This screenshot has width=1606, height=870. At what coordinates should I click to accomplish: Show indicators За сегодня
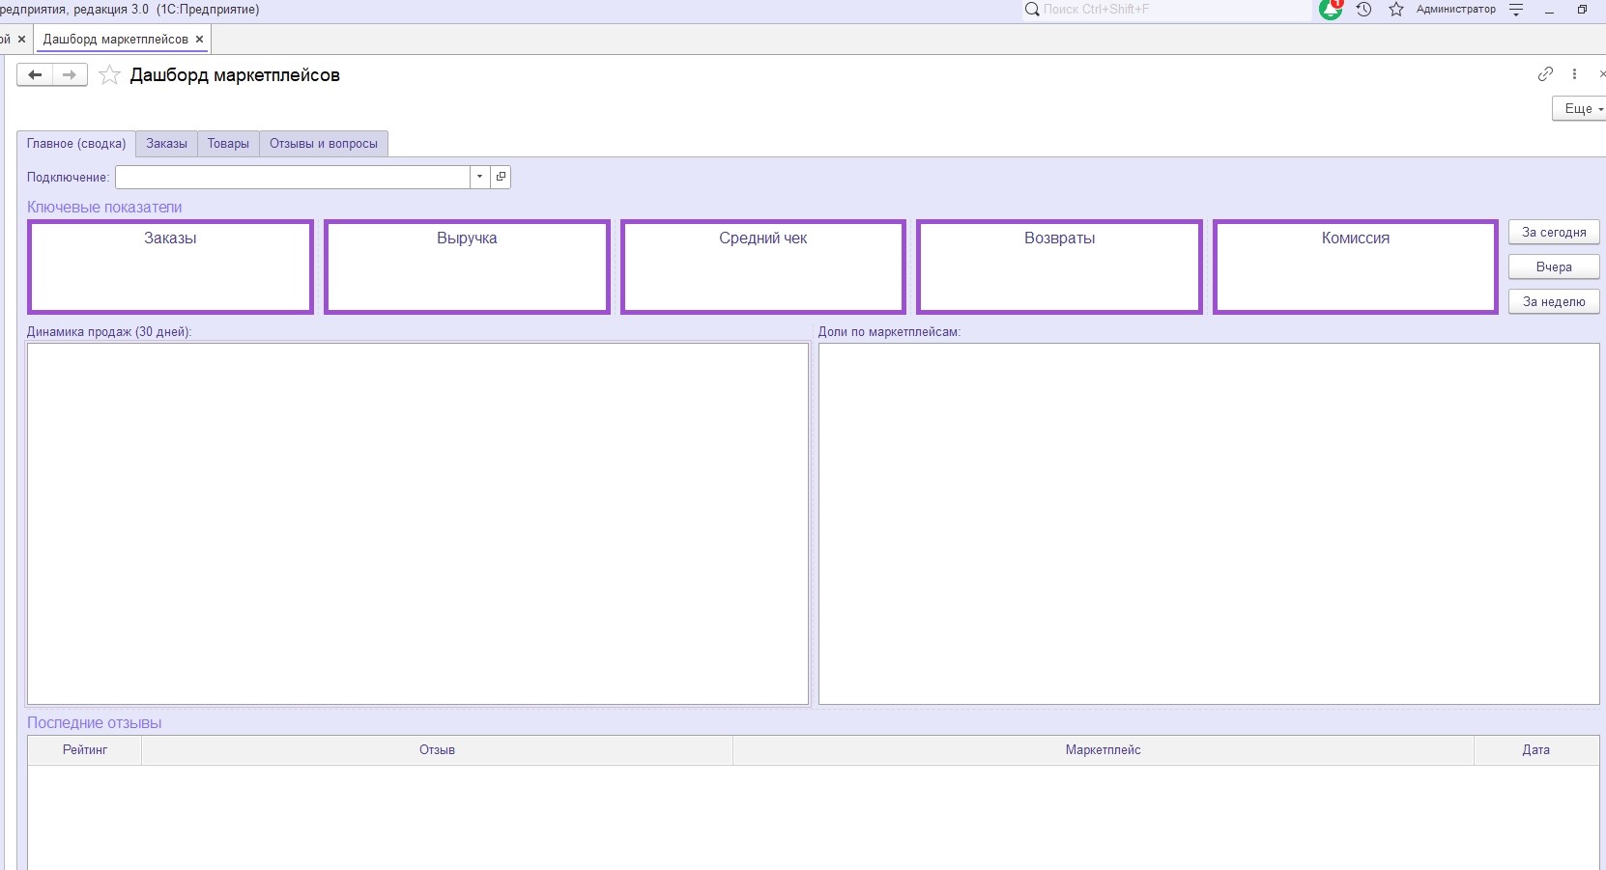tap(1554, 233)
